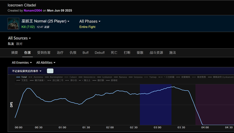Image resolution: width=234 pixels, height=133 pixels.
Task: Open the 巫妖王 Normal (25 Player) dropdown
Action: [45, 21]
